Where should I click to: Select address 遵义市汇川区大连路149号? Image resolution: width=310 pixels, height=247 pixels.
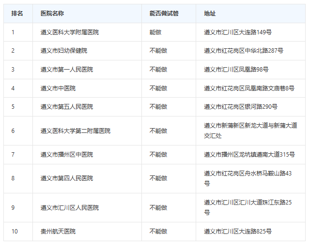coord(237,32)
